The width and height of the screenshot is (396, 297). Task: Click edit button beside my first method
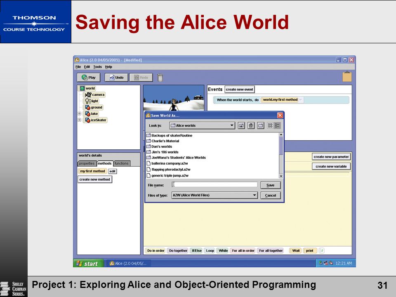click(112, 171)
